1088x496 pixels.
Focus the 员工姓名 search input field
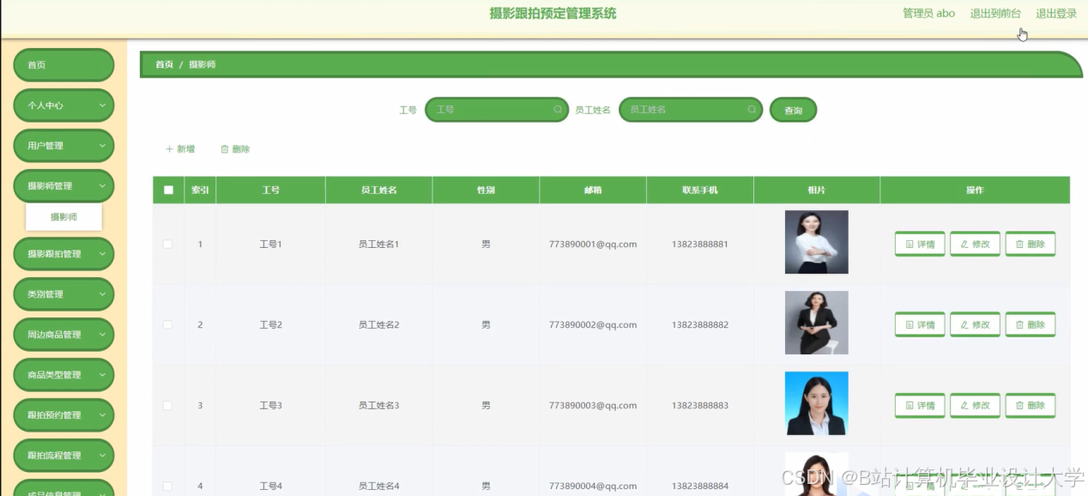[691, 110]
